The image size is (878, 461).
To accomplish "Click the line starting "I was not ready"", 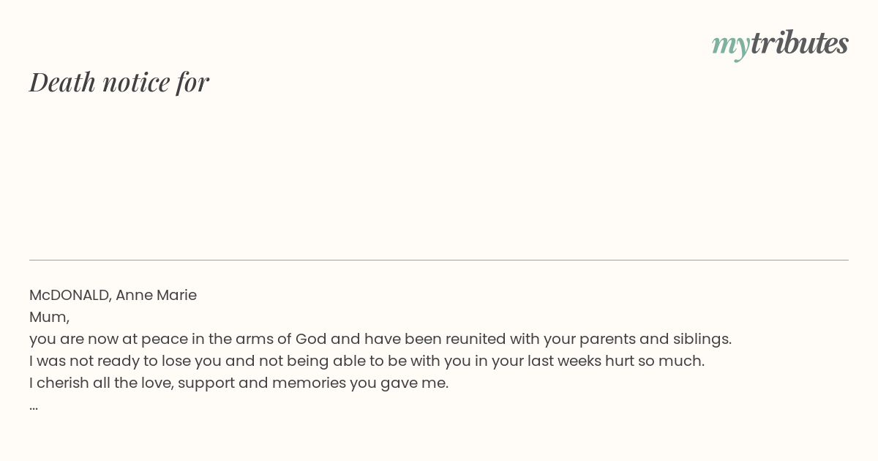I will pyautogui.click(x=367, y=361).
